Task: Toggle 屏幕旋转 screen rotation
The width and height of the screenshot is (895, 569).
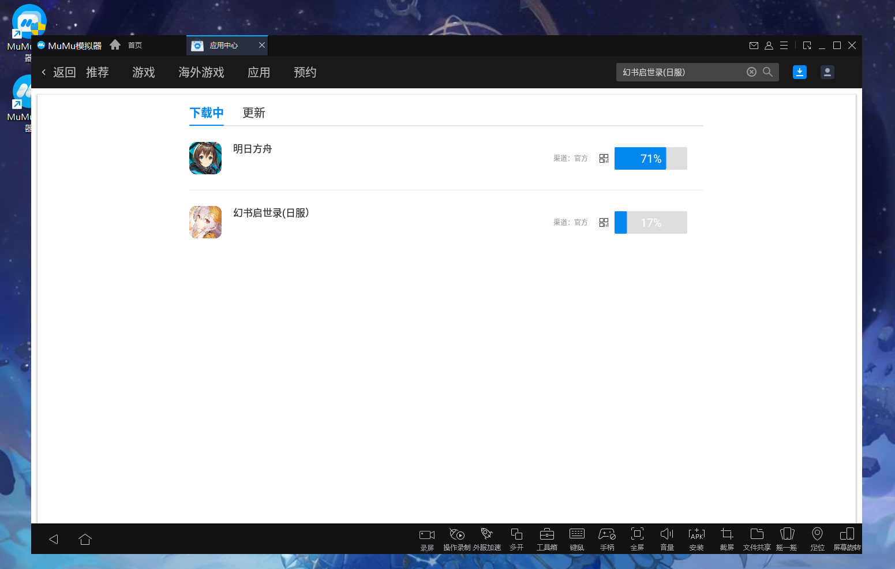Action: 847,540
